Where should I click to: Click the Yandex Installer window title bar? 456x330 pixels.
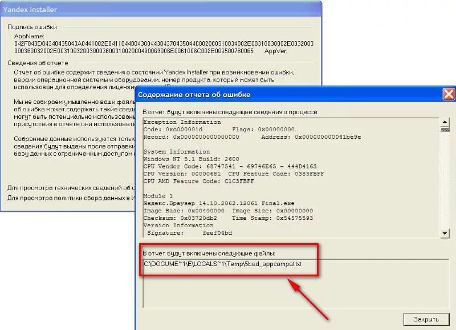pyautogui.click(x=161, y=9)
